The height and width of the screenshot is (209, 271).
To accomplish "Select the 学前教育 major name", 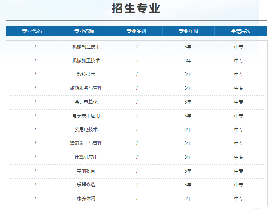I will coord(86,171).
